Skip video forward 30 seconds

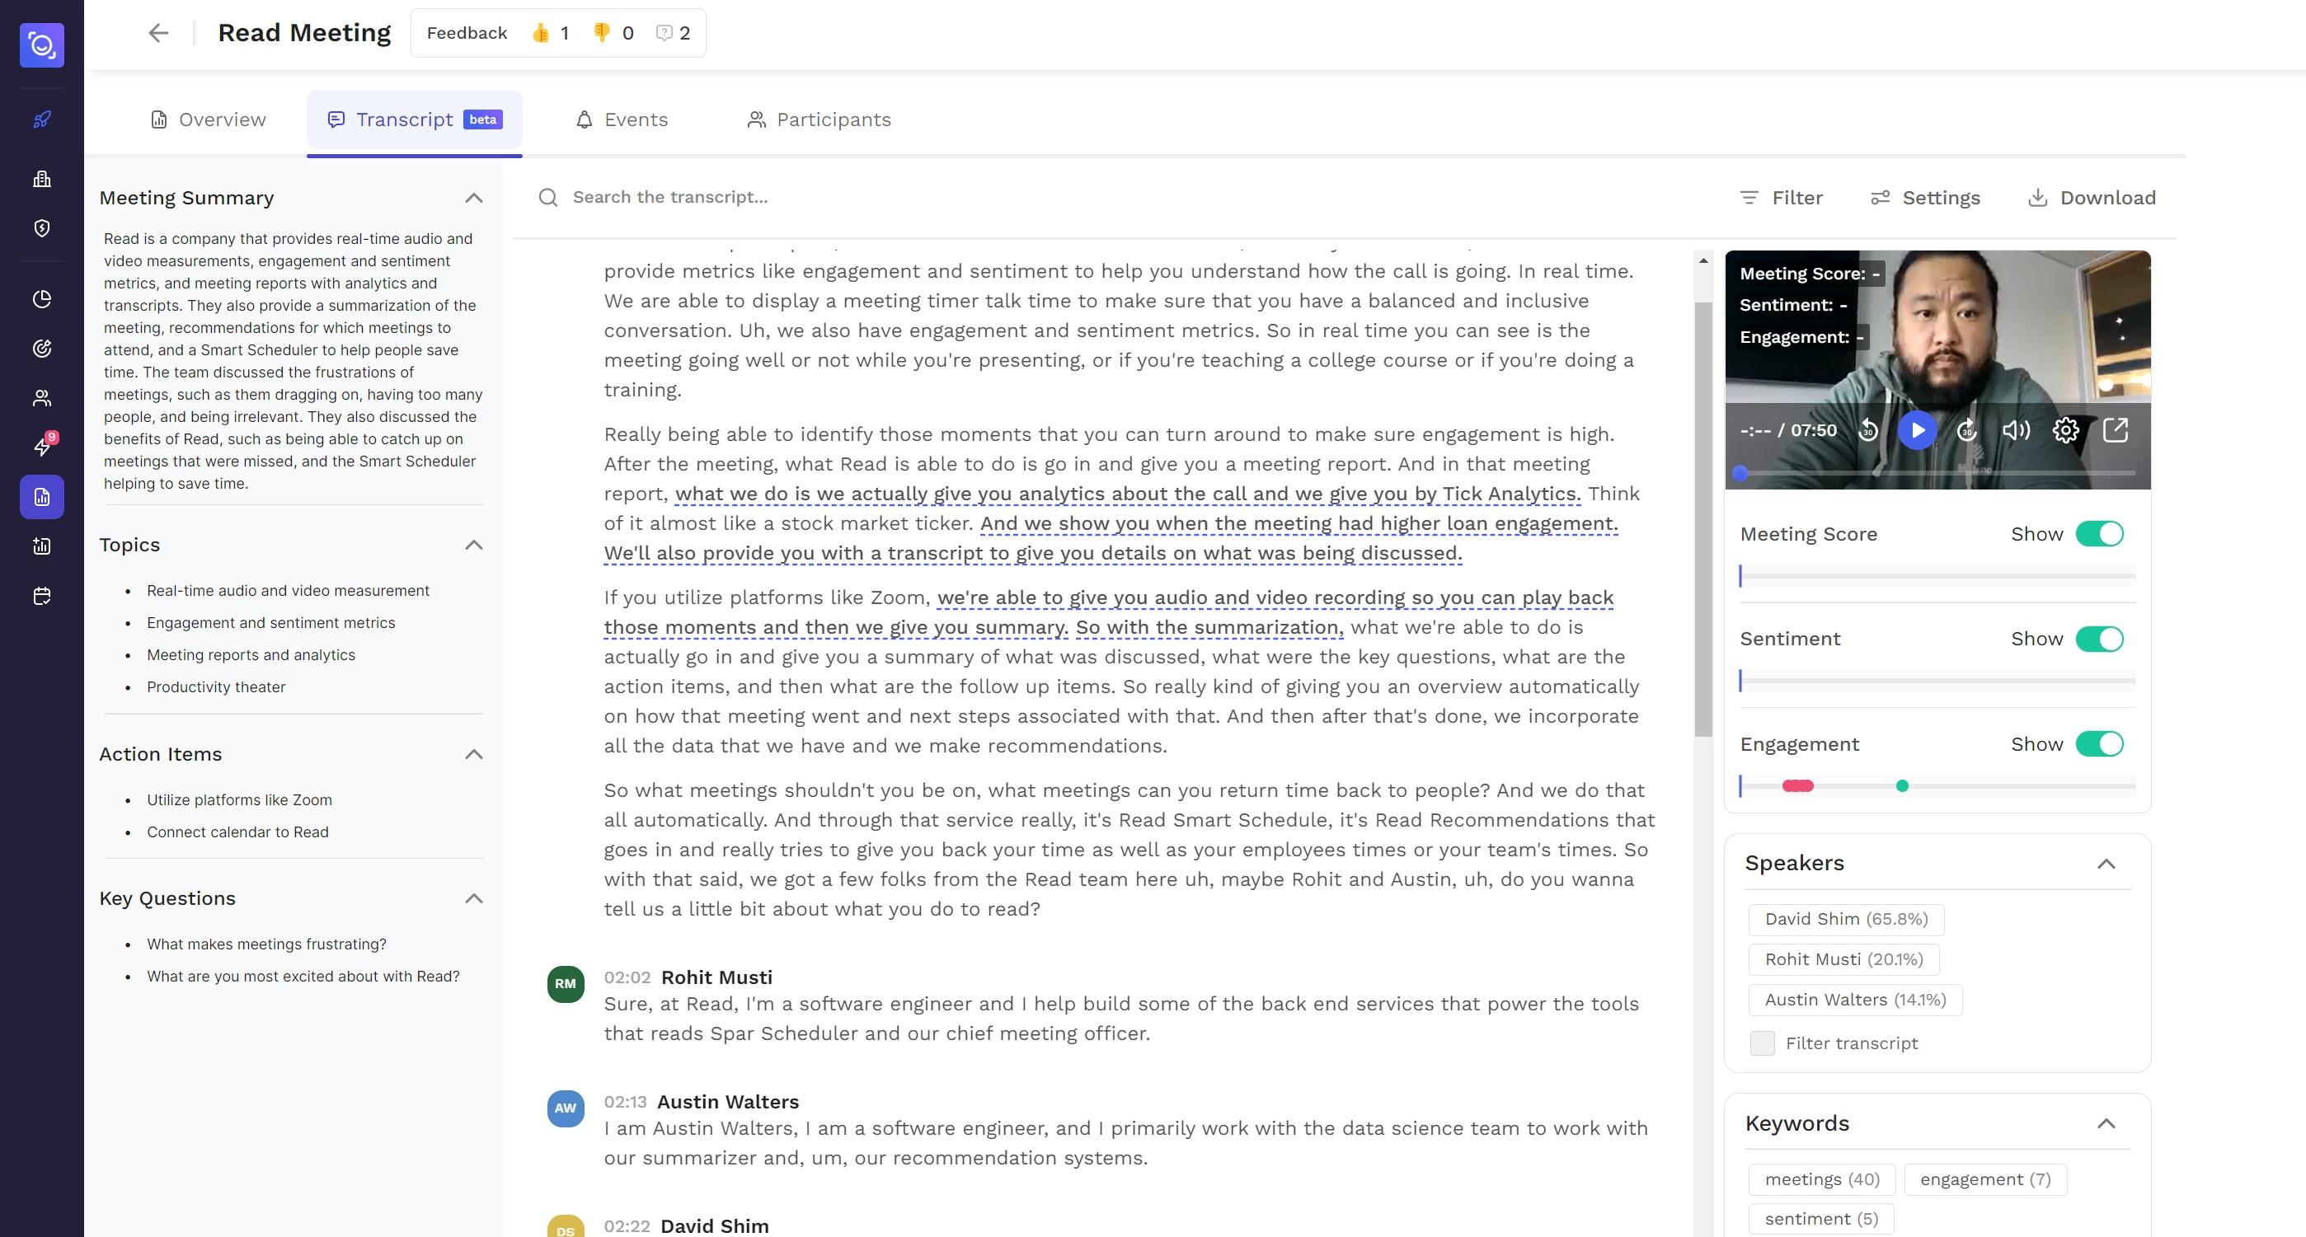click(1966, 430)
